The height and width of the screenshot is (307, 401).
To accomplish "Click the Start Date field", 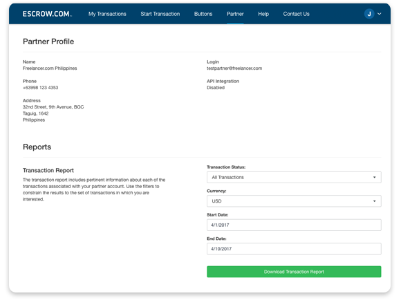I will pyautogui.click(x=294, y=225).
